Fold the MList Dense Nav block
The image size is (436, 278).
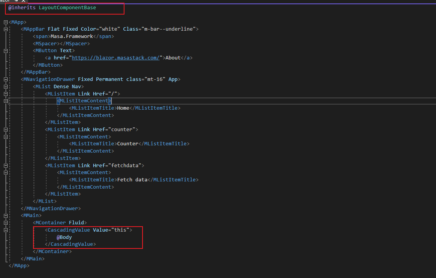(6, 87)
